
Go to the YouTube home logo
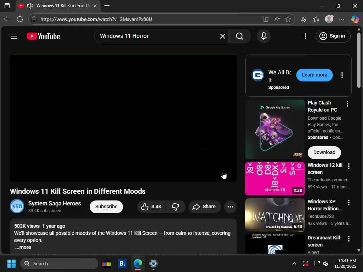pyautogui.click(x=44, y=36)
